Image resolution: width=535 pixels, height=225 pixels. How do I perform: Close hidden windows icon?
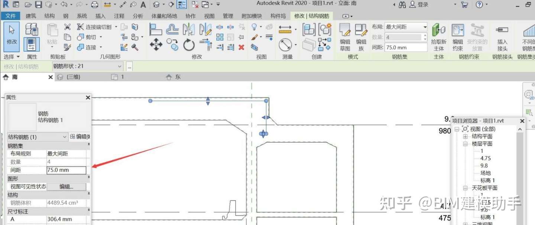[195, 5]
